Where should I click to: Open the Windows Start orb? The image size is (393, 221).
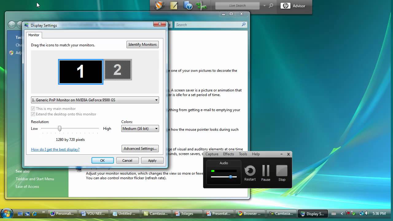(x=7, y=214)
